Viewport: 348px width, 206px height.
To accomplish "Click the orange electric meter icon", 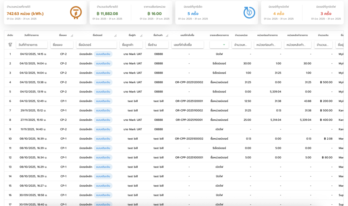I will pos(76,13).
